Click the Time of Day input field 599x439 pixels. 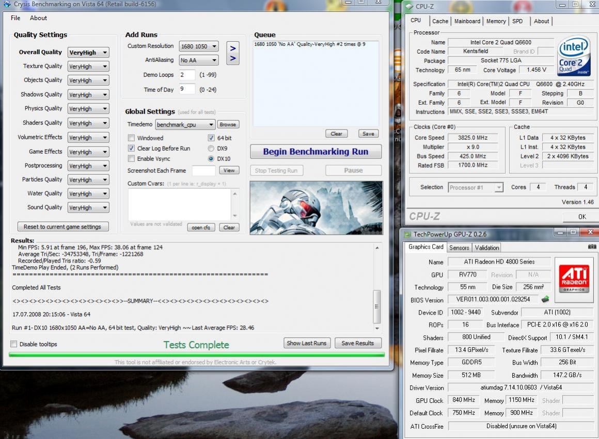[x=187, y=89]
